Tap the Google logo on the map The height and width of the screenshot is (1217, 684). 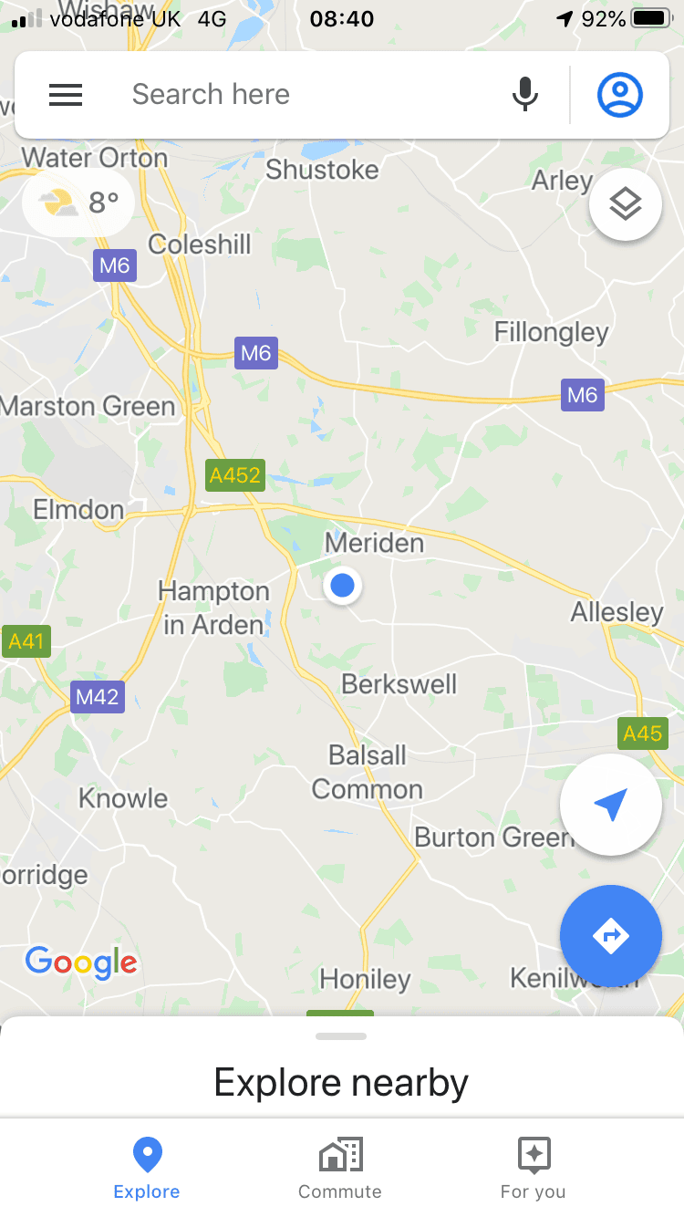[81, 962]
